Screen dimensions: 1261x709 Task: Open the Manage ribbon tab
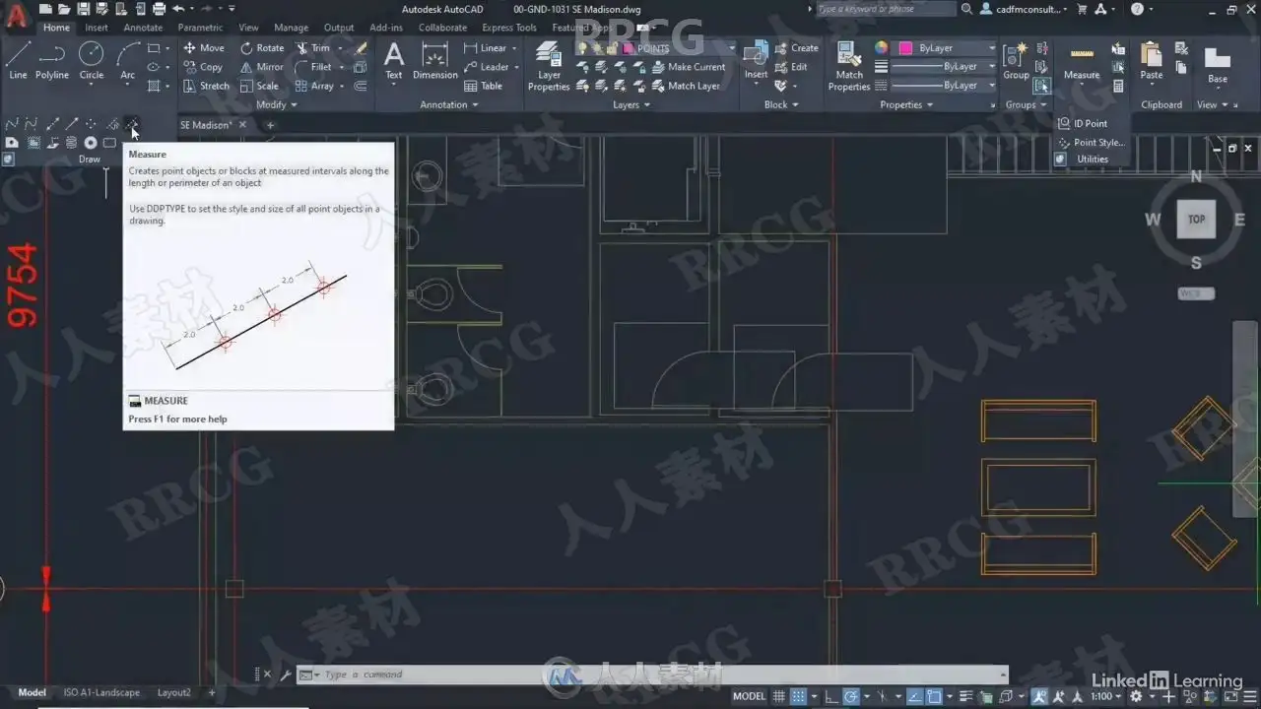[291, 28]
